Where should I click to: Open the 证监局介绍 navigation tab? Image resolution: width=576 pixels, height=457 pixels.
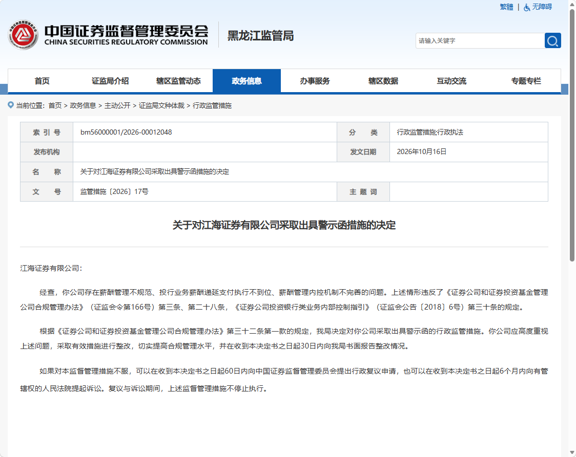coord(110,81)
